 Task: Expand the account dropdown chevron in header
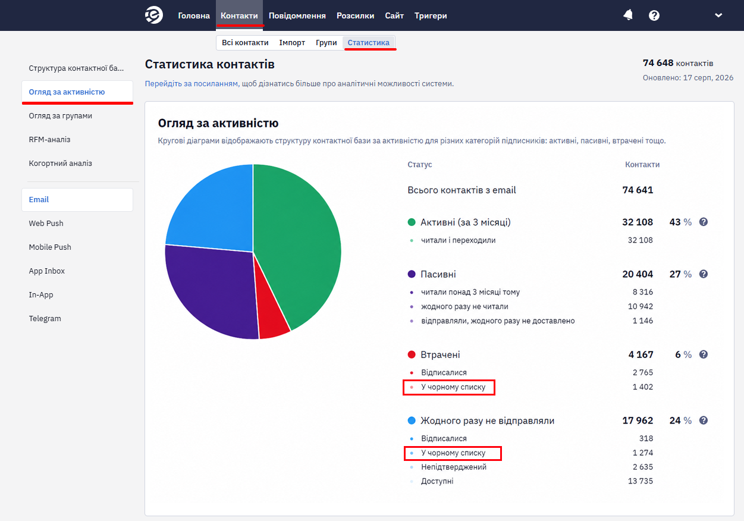coord(718,15)
